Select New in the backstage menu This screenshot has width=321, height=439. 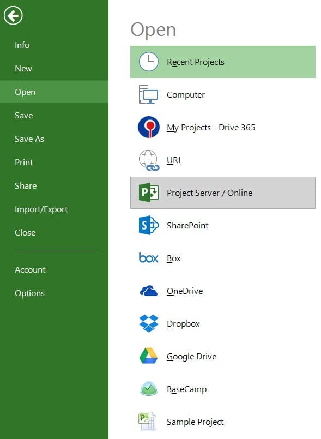(23, 69)
